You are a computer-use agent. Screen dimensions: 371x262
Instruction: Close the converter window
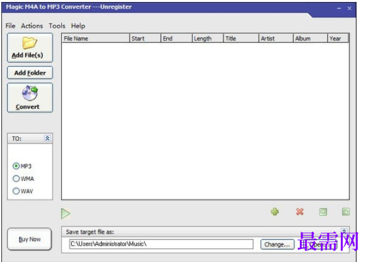pos(349,9)
